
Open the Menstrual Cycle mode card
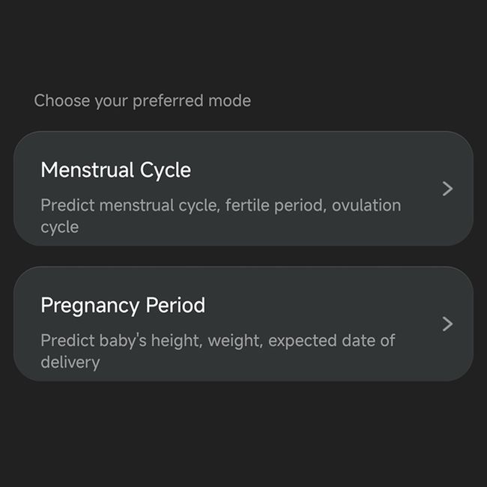[243, 189]
